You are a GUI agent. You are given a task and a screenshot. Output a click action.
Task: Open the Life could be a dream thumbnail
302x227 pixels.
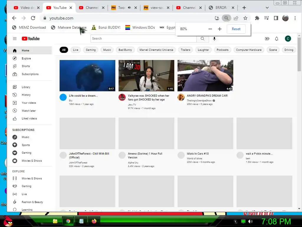pos(87,75)
